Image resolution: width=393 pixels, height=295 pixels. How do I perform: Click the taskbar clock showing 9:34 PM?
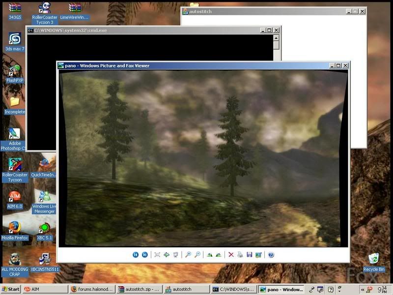tap(383, 290)
